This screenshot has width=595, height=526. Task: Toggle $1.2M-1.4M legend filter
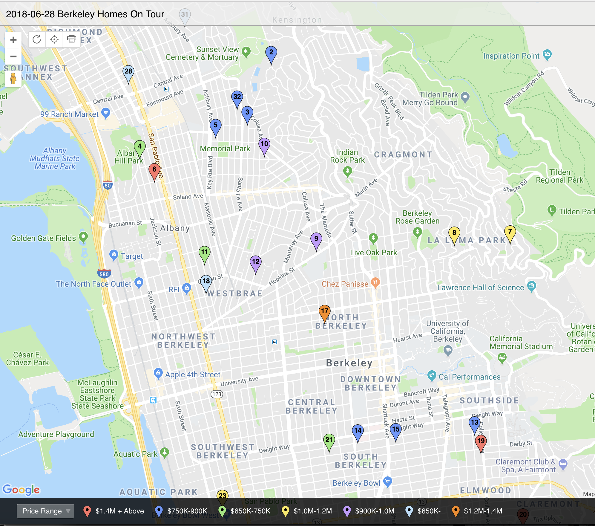click(x=477, y=511)
